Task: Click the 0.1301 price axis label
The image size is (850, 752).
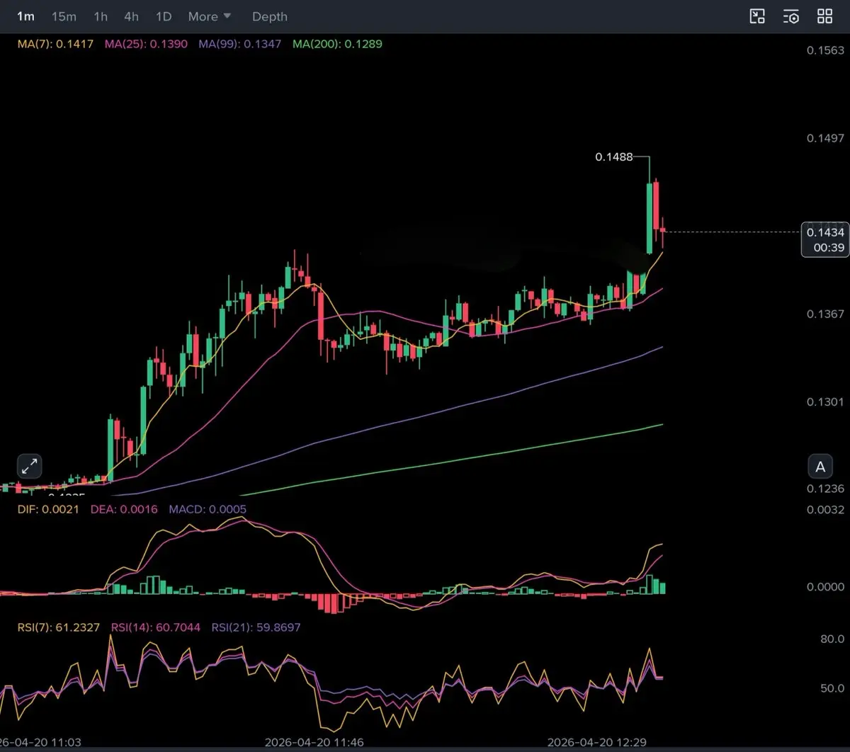Action: click(825, 401)
